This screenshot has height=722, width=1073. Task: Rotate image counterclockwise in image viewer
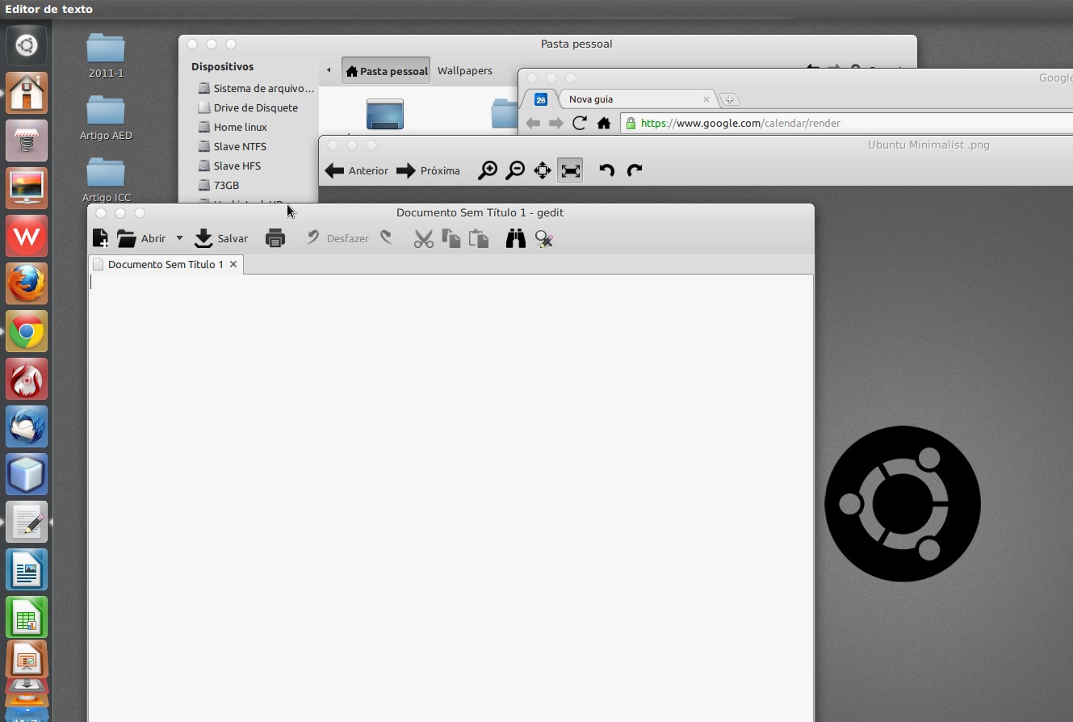(x=607, y=170)
